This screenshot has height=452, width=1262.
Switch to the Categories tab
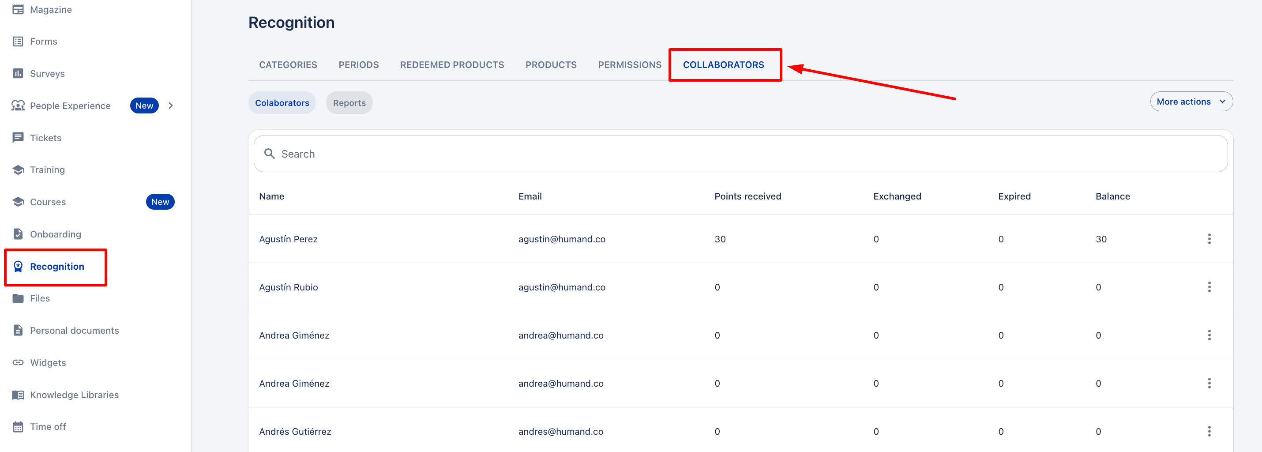[x=288, y=65]
